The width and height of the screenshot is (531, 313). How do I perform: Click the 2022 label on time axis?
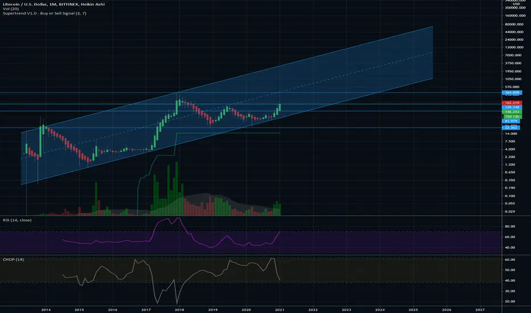(313, 310)
